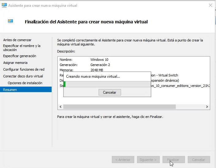Jump to the Asignar memoria step
This screenshot has height=168, width=216.
coord(15,63)
